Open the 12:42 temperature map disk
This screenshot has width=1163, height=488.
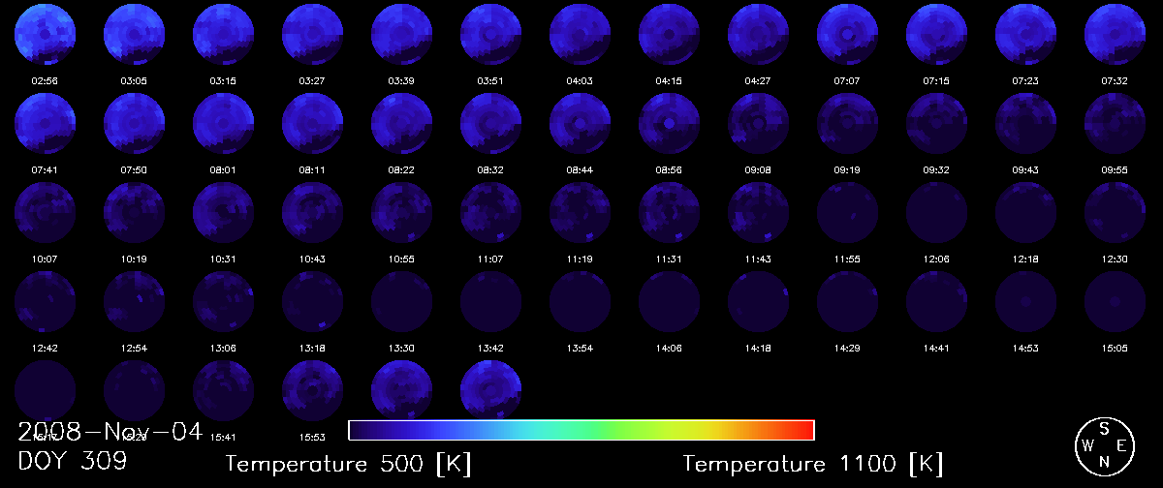45,302
